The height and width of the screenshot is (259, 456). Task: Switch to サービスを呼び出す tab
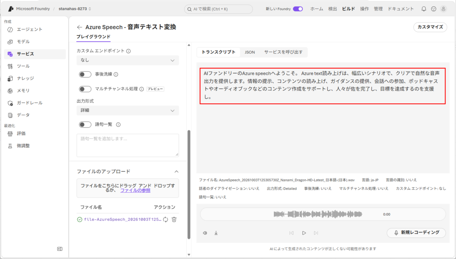pyautogui.click(x=283, y=52)
